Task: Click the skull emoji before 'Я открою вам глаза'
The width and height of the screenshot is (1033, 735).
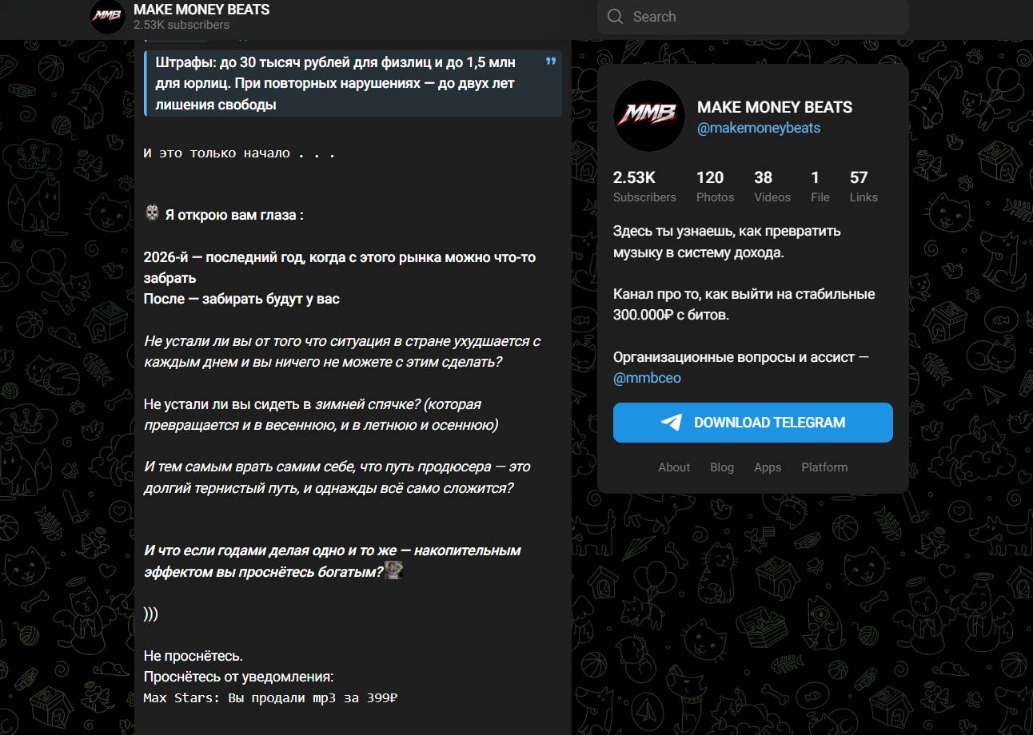Action: tap(152, 213)
